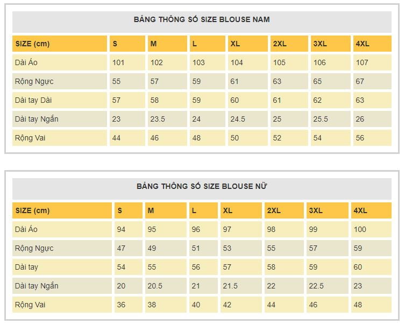Screen dimensions: 405x324
Task: Click the men's short sleeve value 25.5
Action: 321,119
